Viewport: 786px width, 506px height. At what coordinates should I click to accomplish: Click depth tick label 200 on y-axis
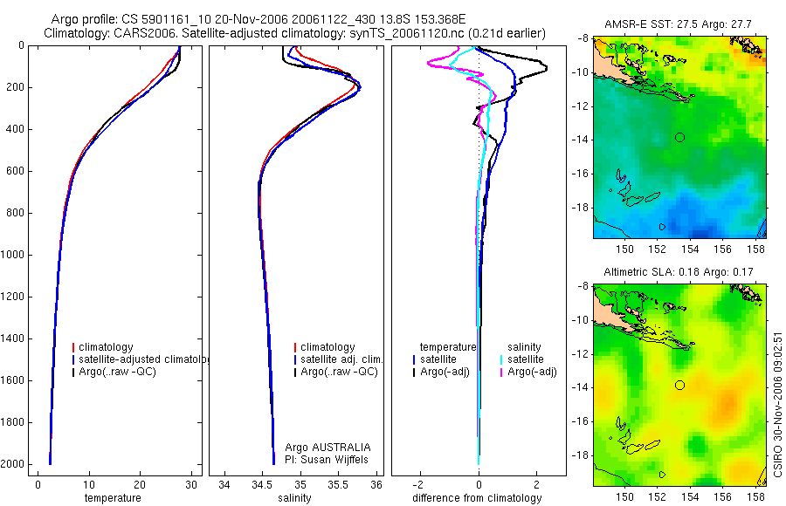click(17, 87)
